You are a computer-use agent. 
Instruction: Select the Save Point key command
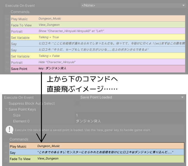98,69
